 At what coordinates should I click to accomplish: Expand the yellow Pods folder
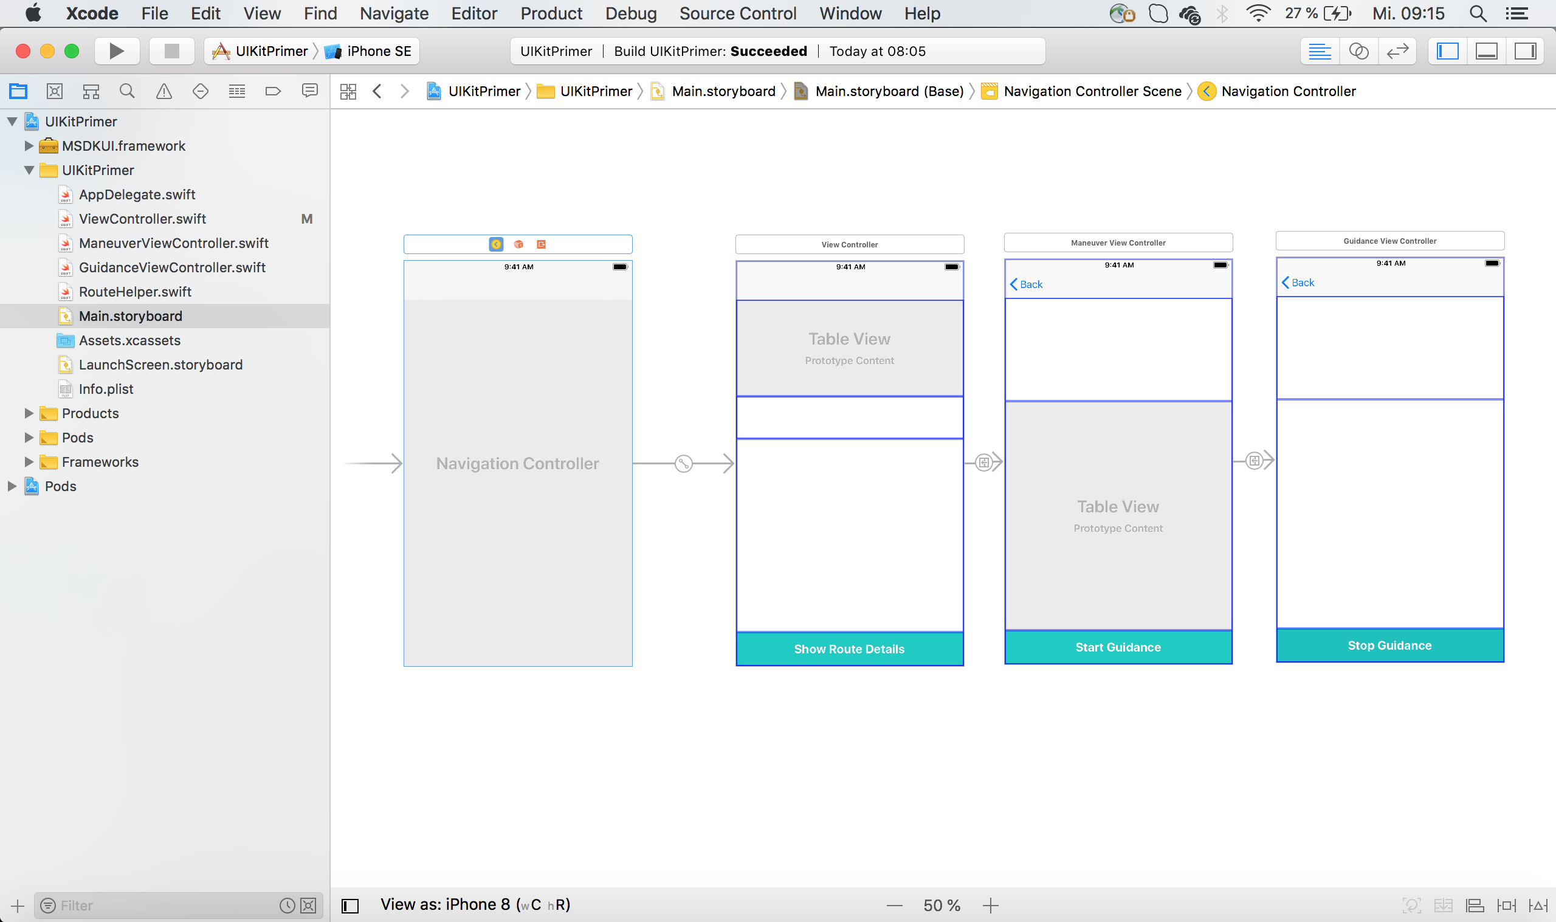(29, 438)
